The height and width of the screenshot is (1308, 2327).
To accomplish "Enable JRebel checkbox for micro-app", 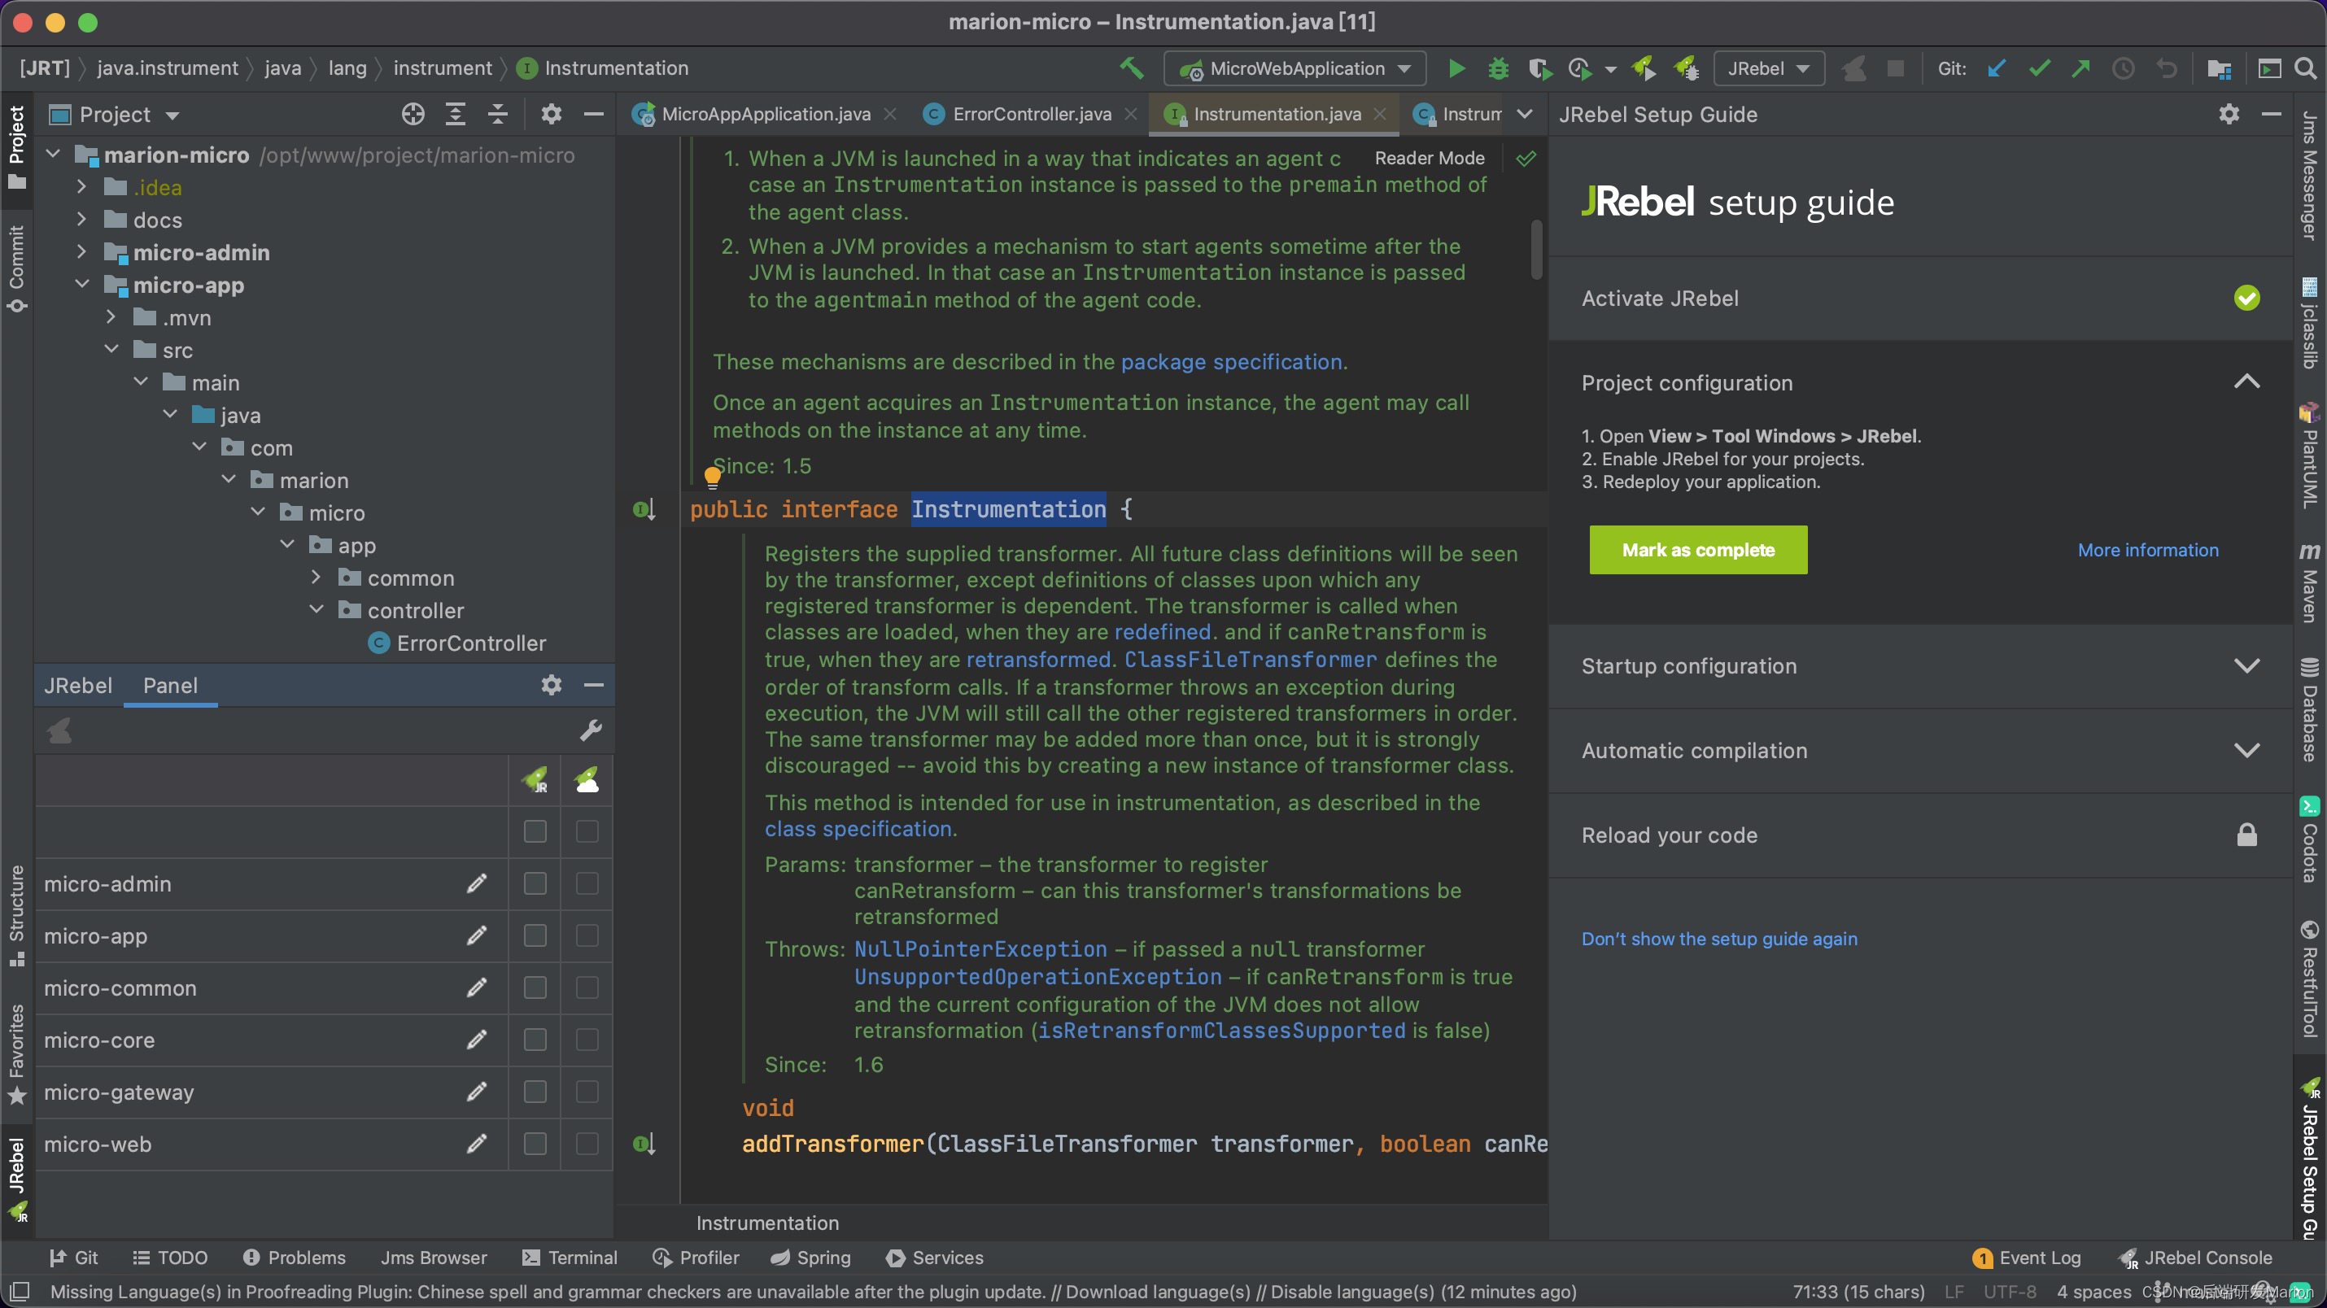I will pyautogui.click(x=535, y=935).
